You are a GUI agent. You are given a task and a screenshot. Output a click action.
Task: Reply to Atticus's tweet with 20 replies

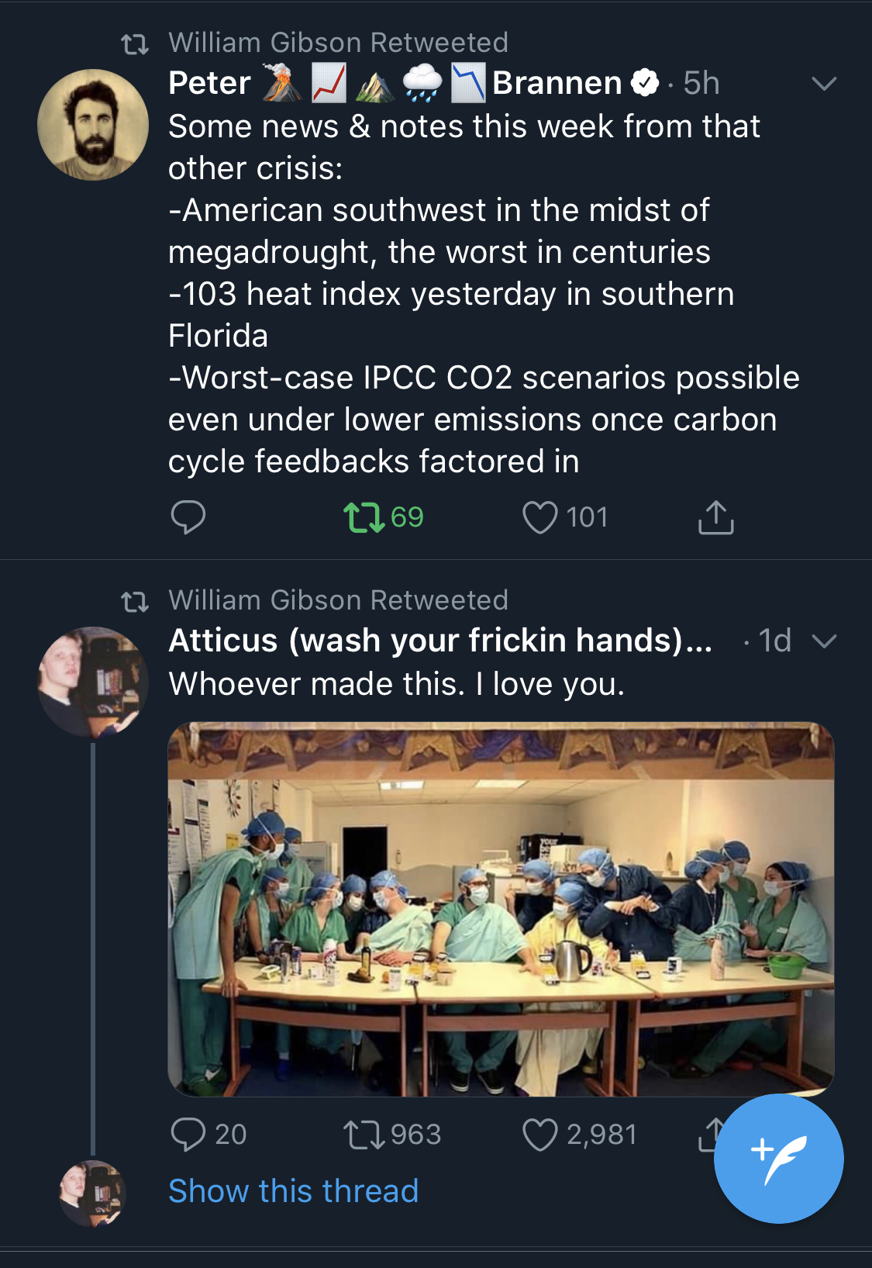[x=188, y=1134]
